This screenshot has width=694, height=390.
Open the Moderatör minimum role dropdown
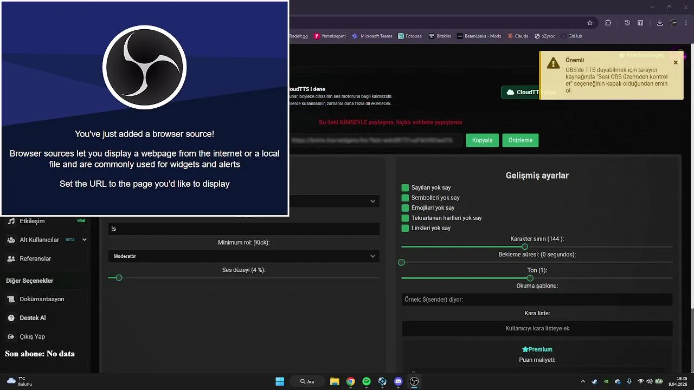pyautogui.click(x=243, y=256)
